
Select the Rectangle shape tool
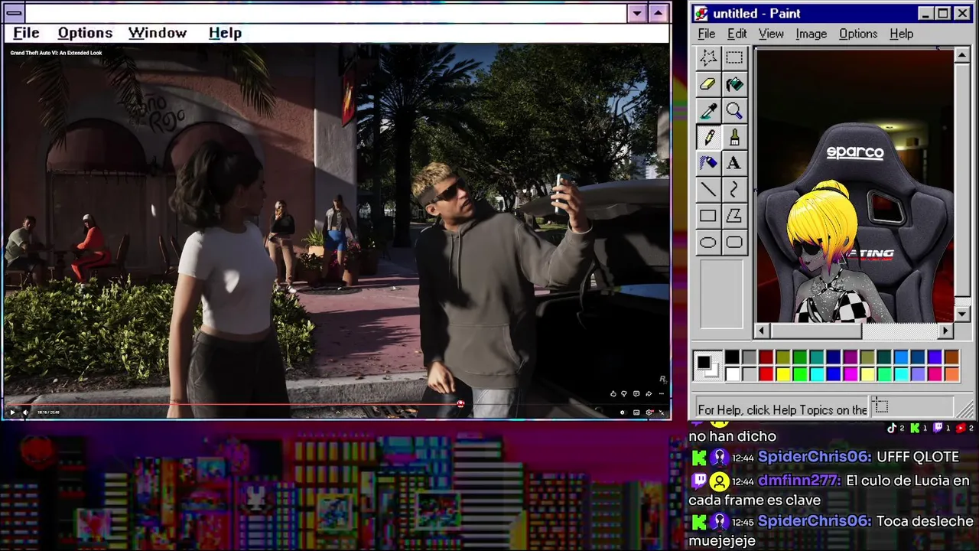tap(708, 216)
